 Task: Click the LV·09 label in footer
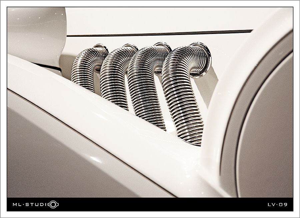point(277,204)
